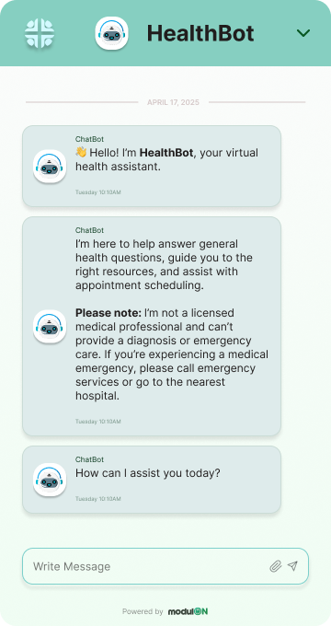Image resolution: width=331 pixels, height=626 pixels.
Task: Click the Please note disclaimer text
Action: tap(172, 354)
